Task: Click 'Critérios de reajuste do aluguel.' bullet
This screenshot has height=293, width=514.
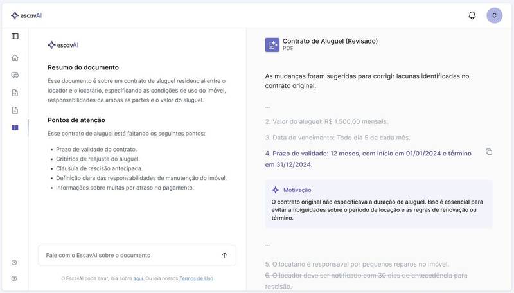Action: [x=98, y=159]
